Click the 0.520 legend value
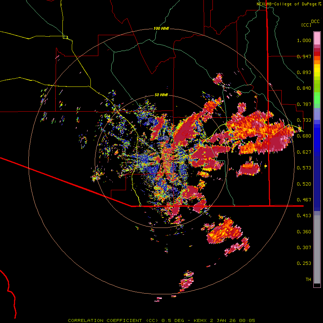 pos(304,184)
